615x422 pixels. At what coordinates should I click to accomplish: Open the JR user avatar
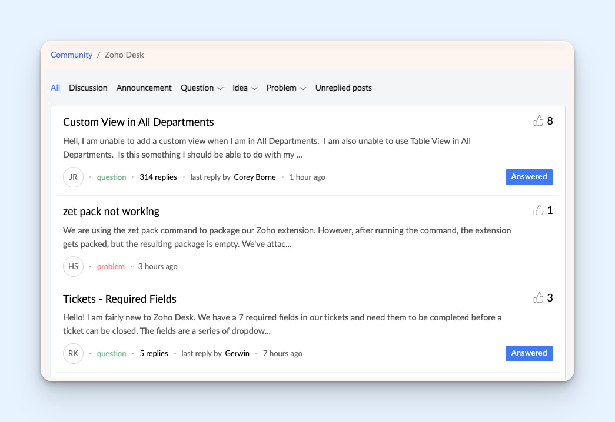pyautogui.click(x=73, y=177)
